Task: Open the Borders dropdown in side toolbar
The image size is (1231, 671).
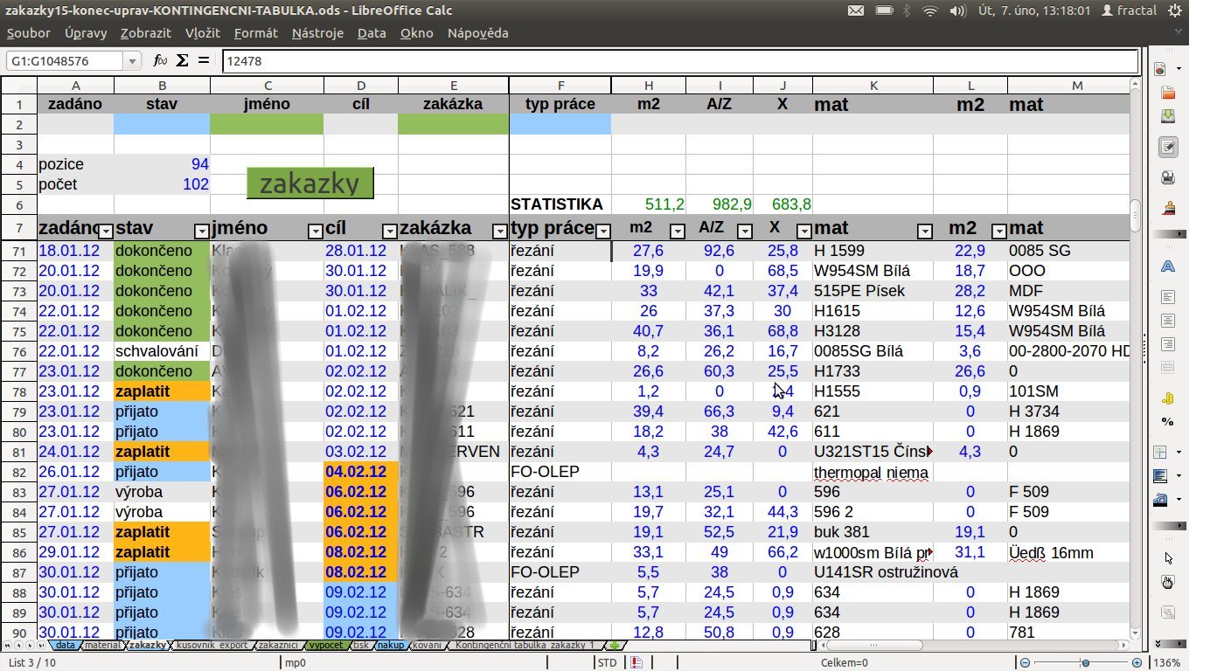Action: 1179,453
